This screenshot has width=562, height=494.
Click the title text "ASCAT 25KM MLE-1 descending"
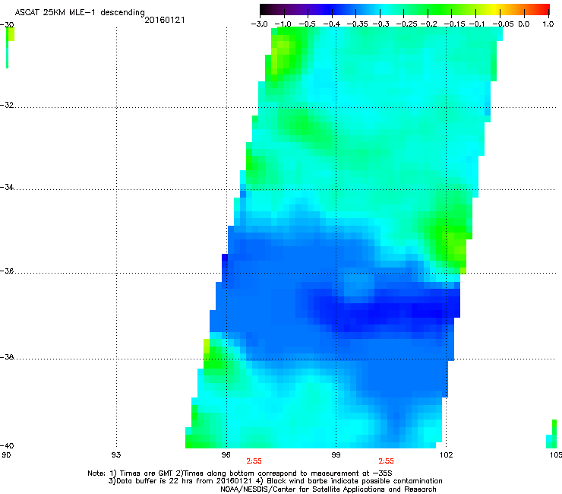80,13
